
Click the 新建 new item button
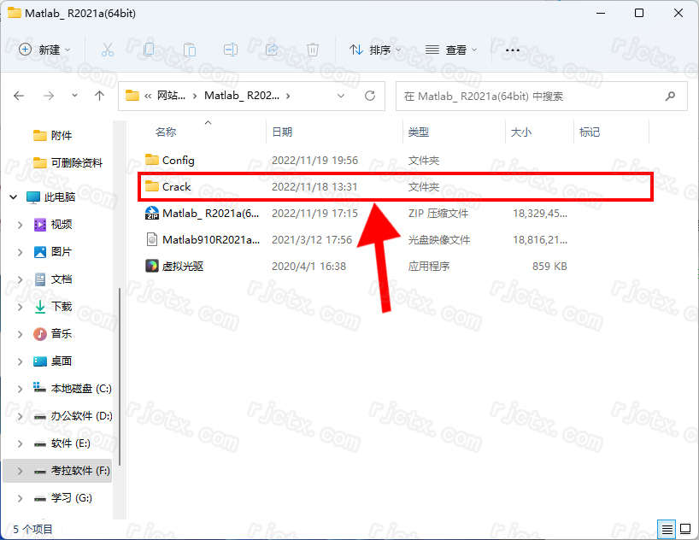[x=45, y=50]
